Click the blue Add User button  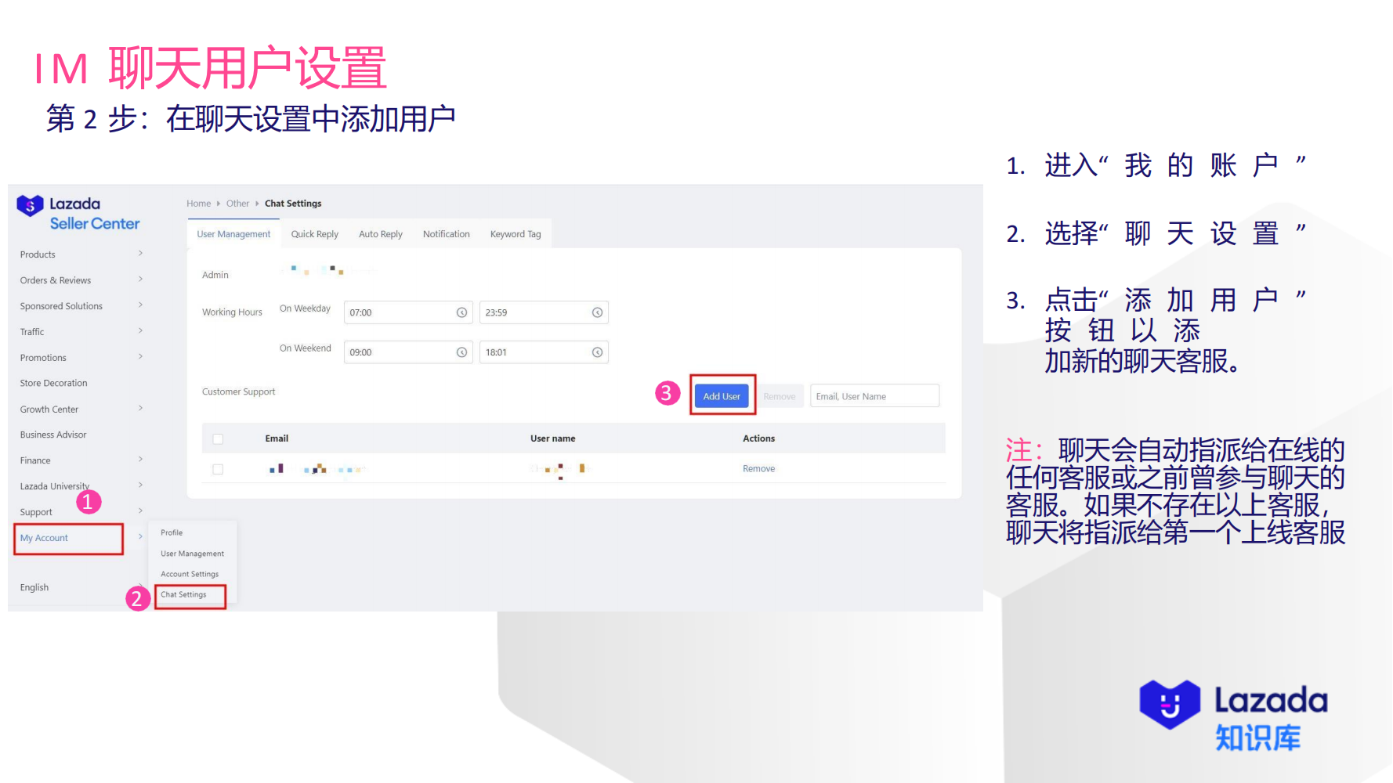point(722,396)
